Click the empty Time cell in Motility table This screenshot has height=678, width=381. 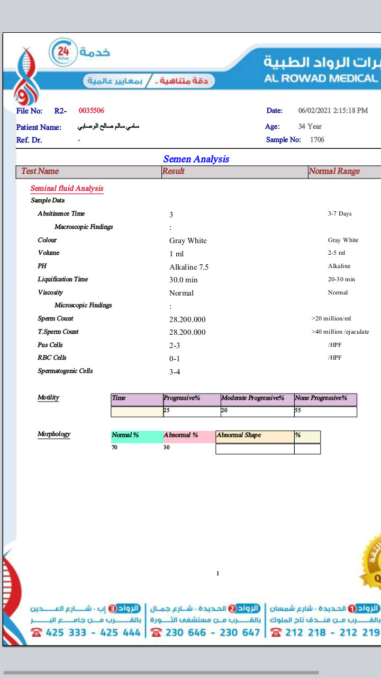point(137,412)
